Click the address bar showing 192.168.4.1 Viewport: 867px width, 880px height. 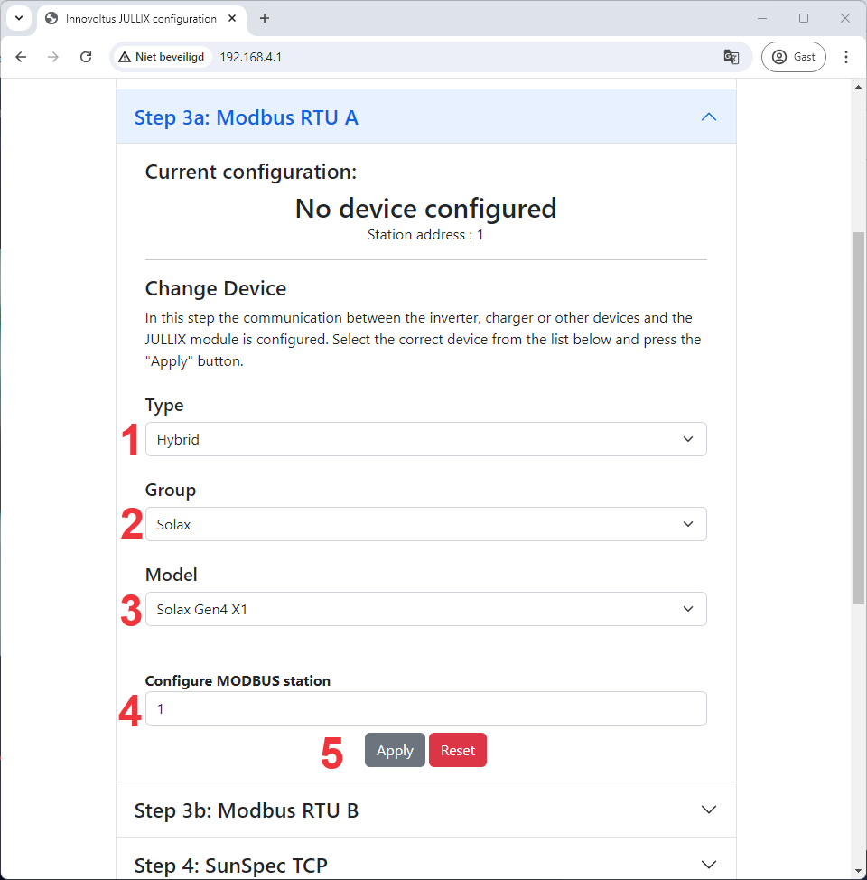click(x=452, y=57)
